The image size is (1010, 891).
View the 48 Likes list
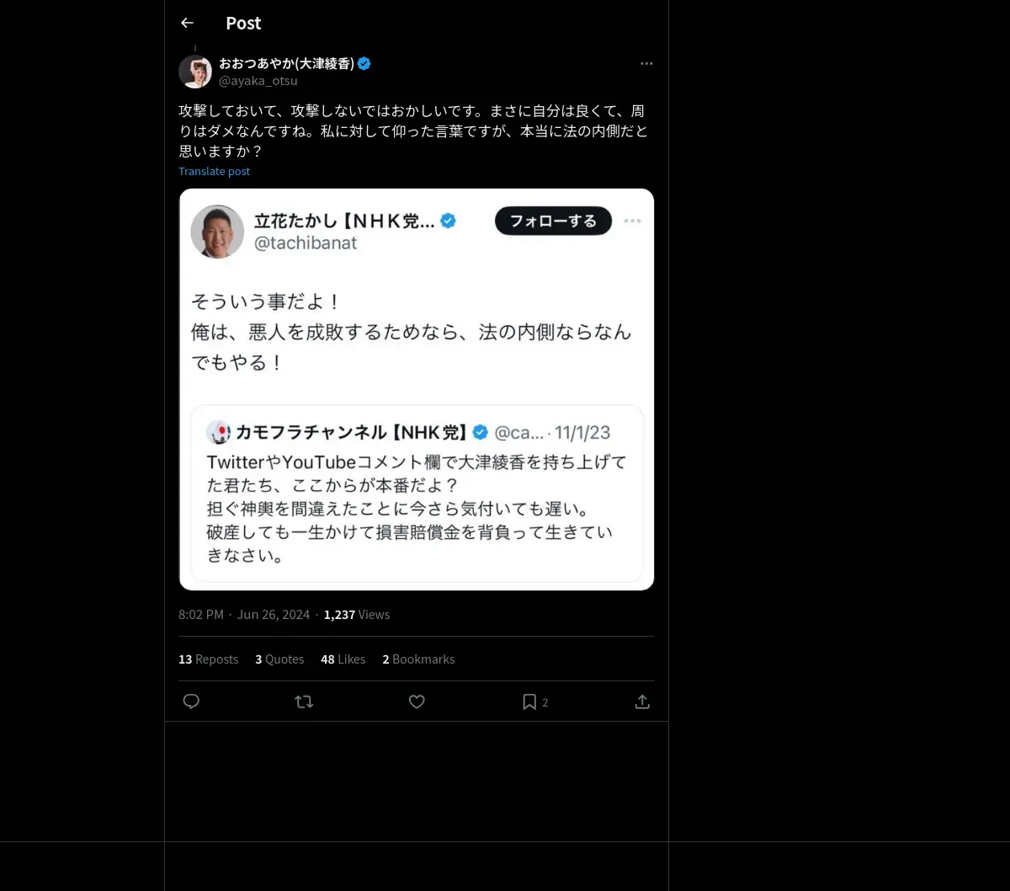tap(343, 659)
